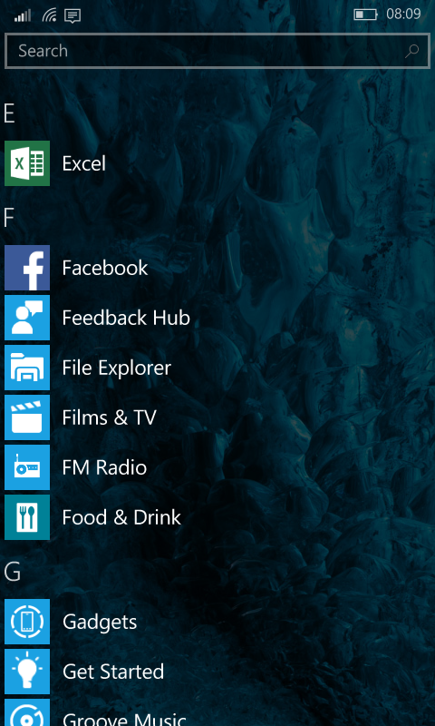The image size is (435, 726).
Task: Launch Facebook via its icon
Action: (27, 268)
